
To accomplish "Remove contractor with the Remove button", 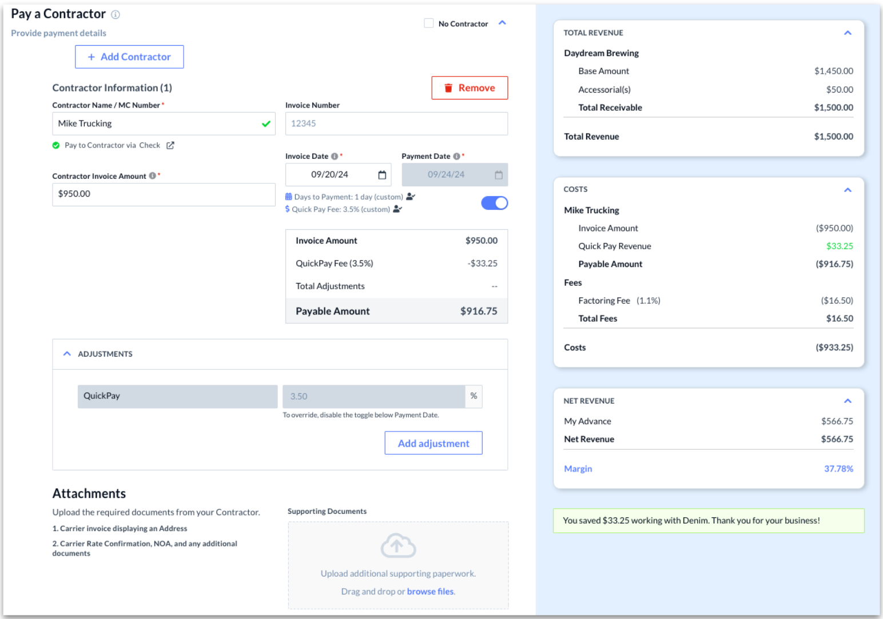I will click(x=470, y=88).
